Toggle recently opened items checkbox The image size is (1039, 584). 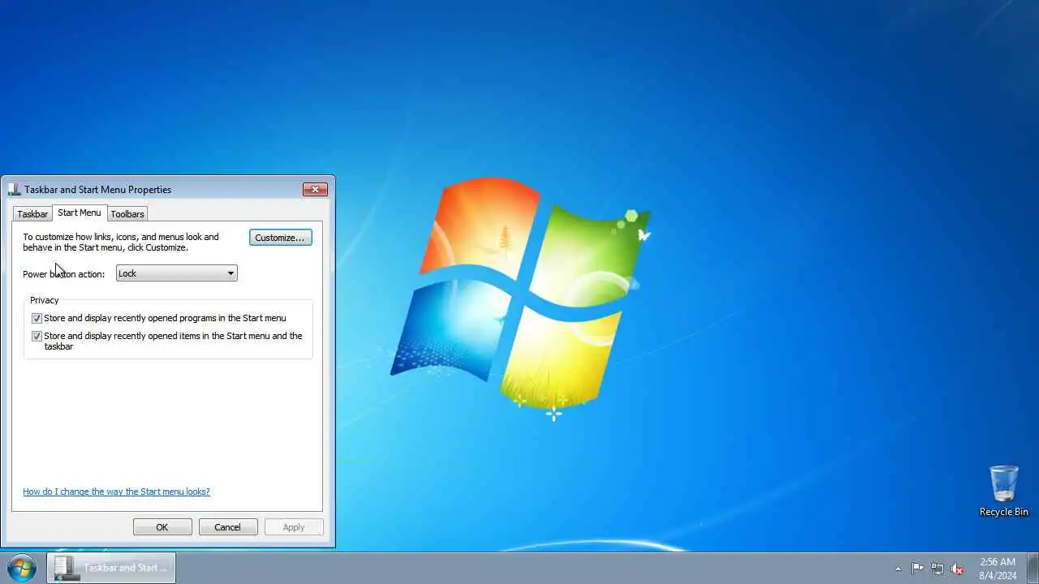coord(37,336)
